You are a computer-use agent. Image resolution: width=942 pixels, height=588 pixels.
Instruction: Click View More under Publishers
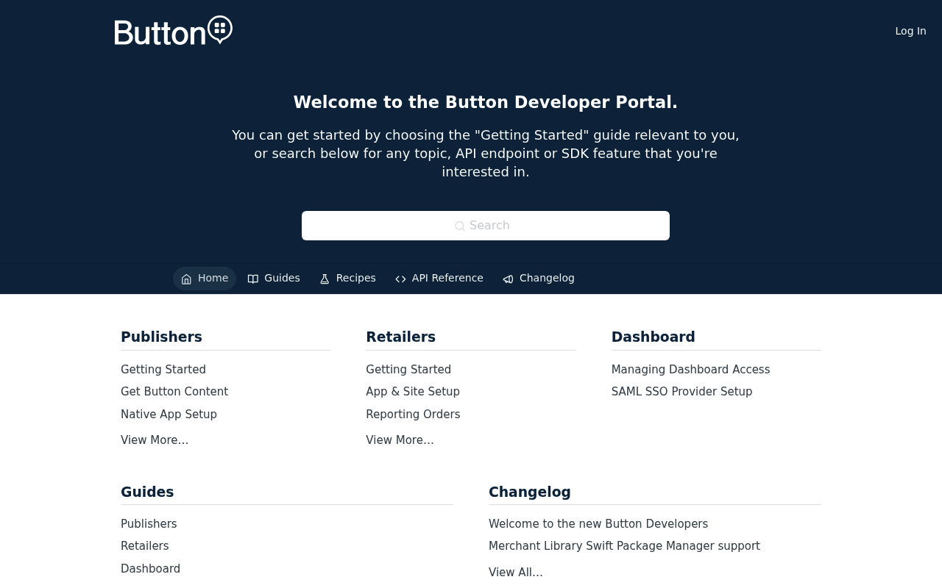click(x=155, y=440)
